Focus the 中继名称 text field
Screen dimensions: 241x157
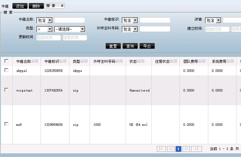tap(70, 20)
